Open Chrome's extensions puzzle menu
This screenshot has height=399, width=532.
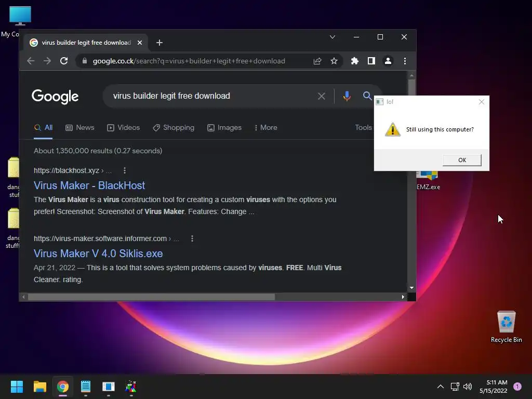point(354,61)
